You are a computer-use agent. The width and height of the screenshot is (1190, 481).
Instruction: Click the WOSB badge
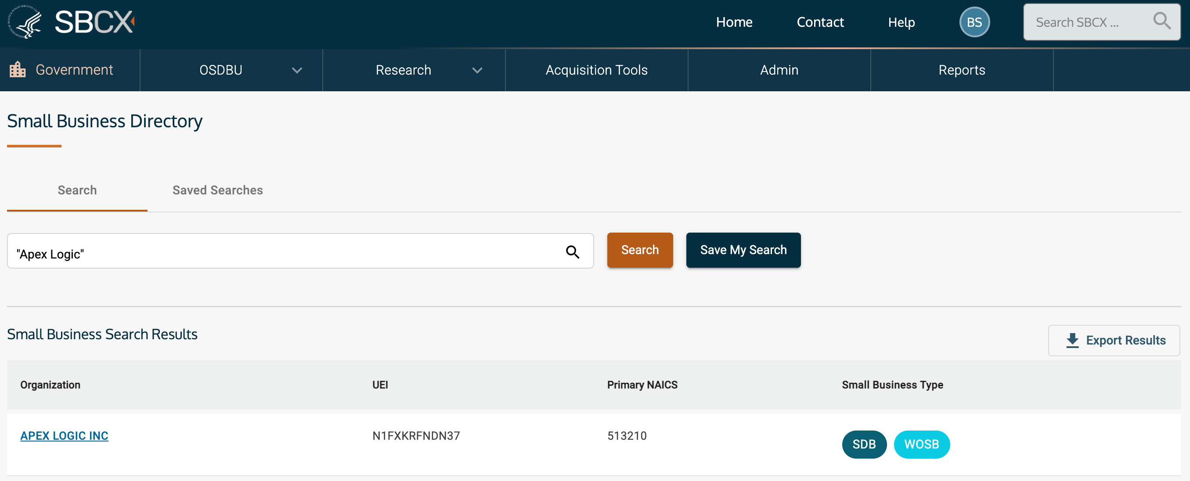tap(921, 444)
